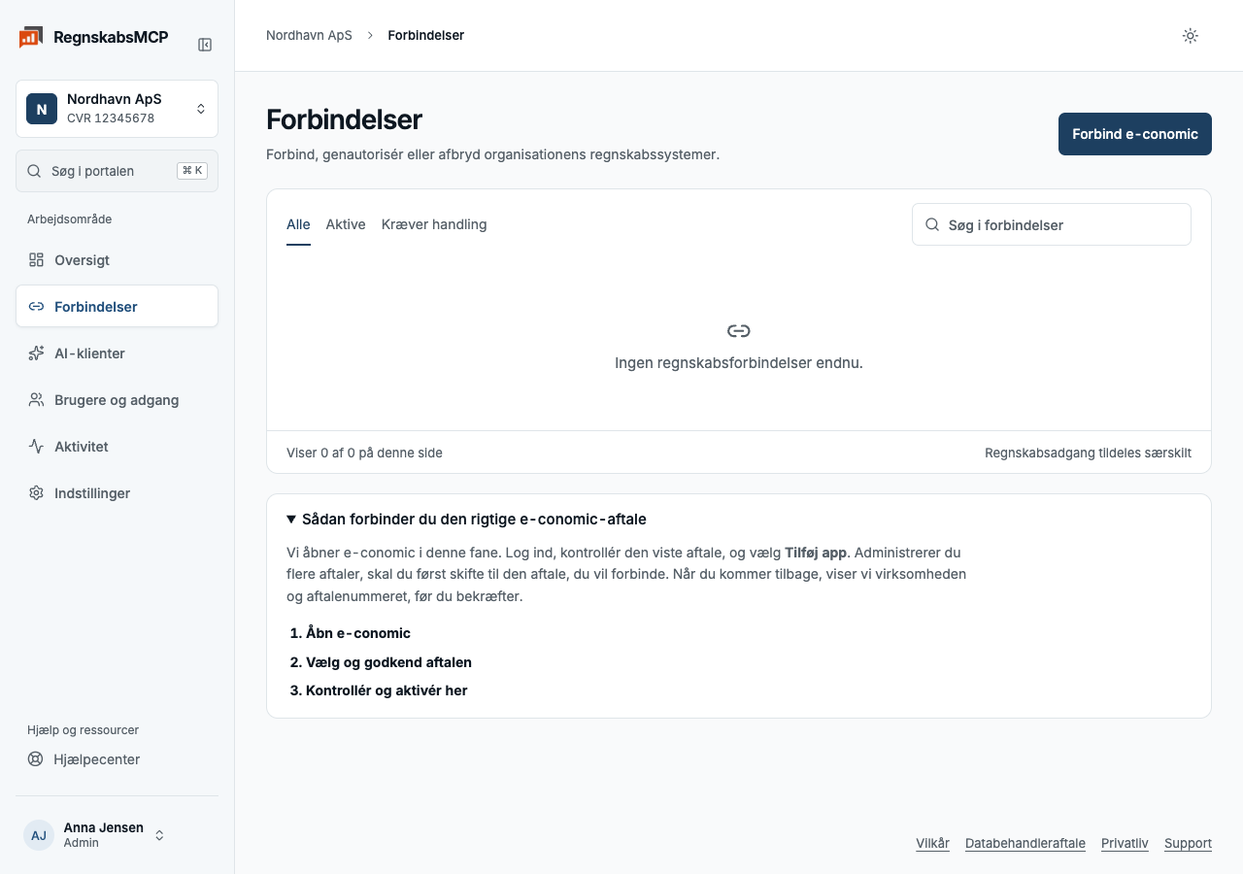Switch to the Alle tab

[298, 225]
